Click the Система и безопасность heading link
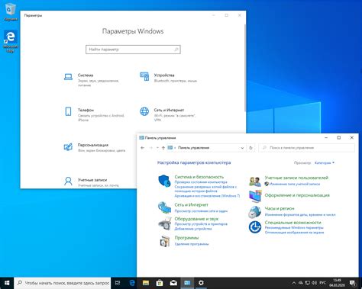362x289 pixels. (199, 177)
